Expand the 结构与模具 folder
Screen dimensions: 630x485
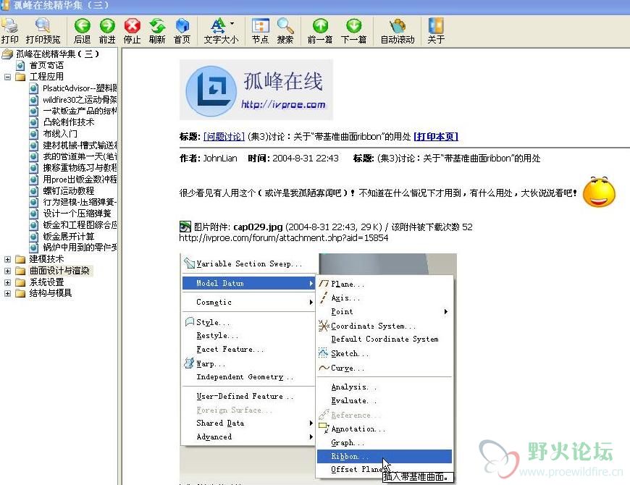tap(8, 293)
